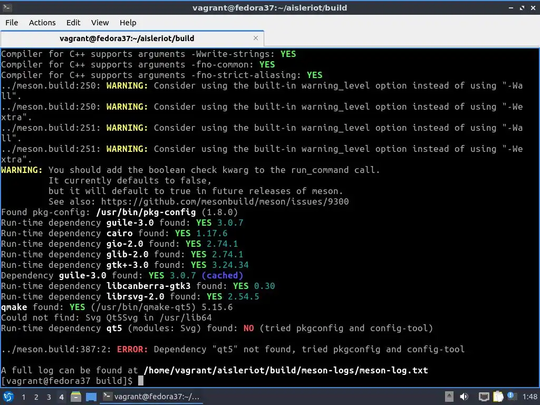Viewport: 540px width, 405px height.
Task: Switch to workspace 1
Action: (23, 397)
